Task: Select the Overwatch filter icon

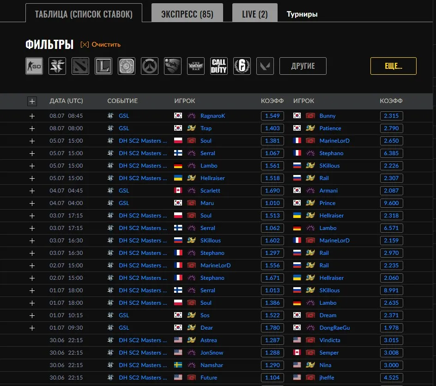Action: (x=150, y=66)
